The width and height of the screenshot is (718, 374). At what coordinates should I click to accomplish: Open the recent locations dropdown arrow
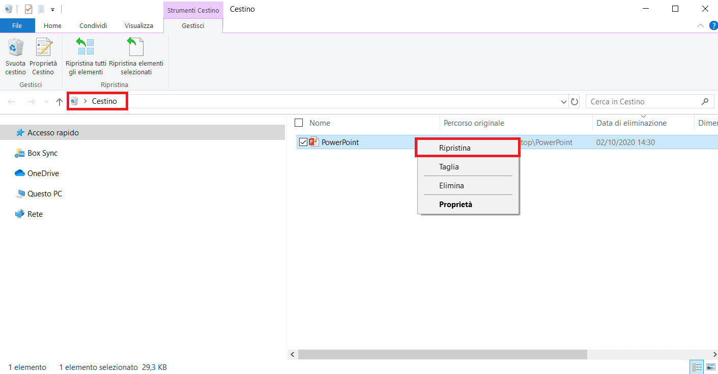click(47, 102)
